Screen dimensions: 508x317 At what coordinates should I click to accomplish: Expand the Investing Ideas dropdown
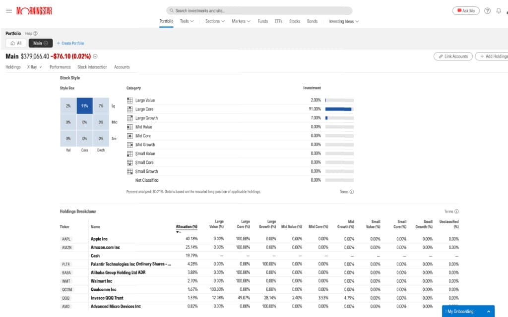344,21
